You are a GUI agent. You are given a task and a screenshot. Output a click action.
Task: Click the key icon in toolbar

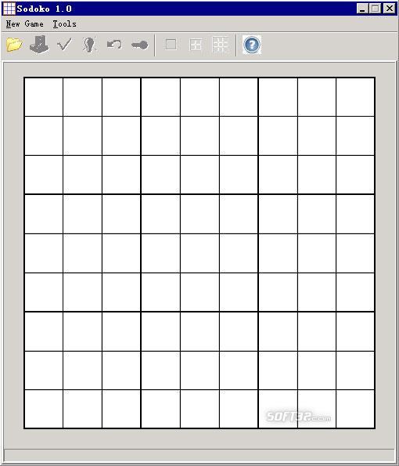coord(139,45)
